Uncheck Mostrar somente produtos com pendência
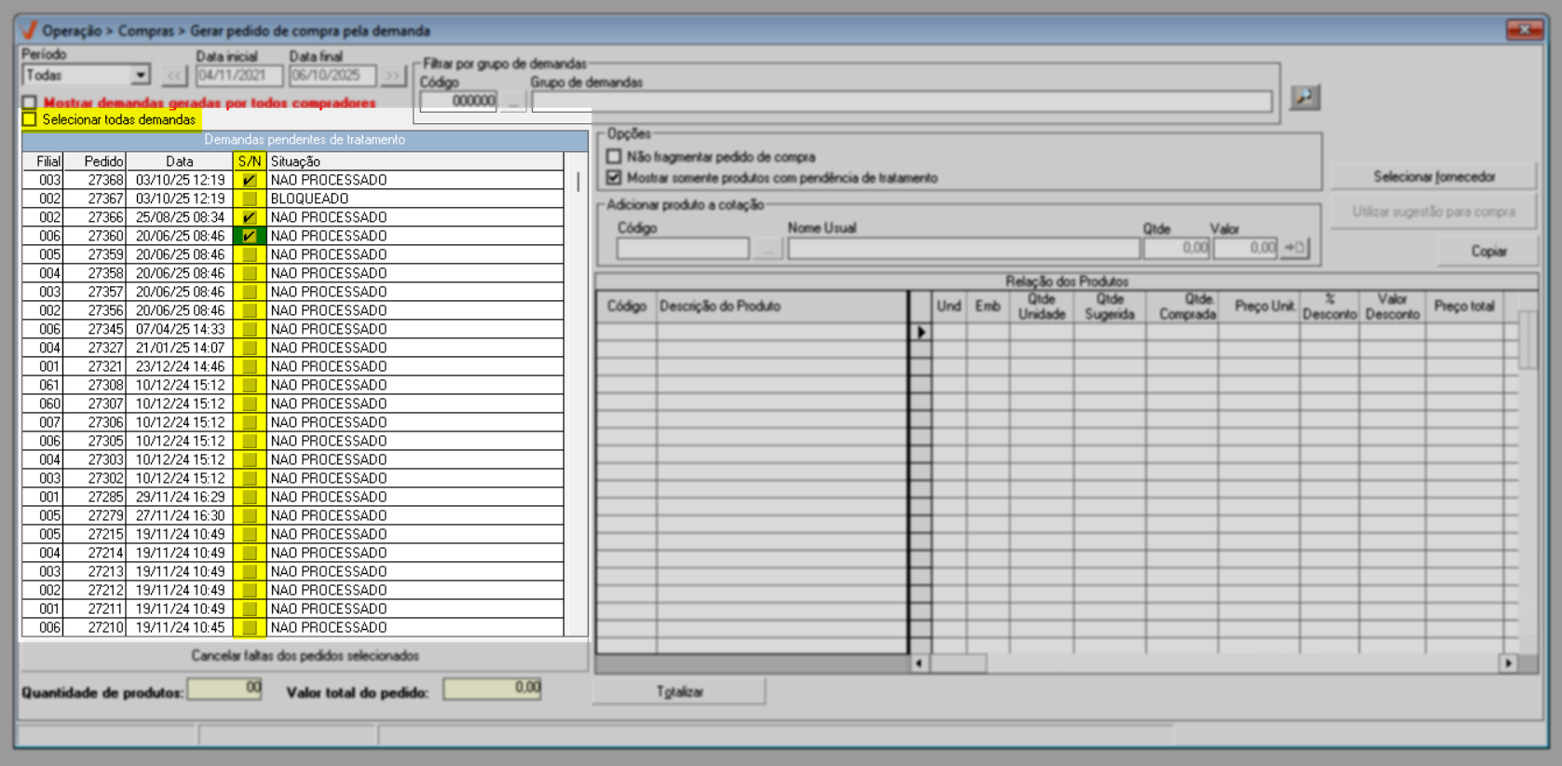 coord(614,177)
